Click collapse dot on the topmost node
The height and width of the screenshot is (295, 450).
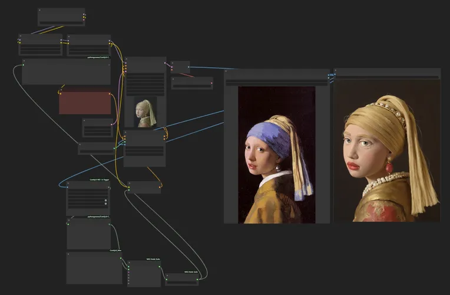click(40, 11)
